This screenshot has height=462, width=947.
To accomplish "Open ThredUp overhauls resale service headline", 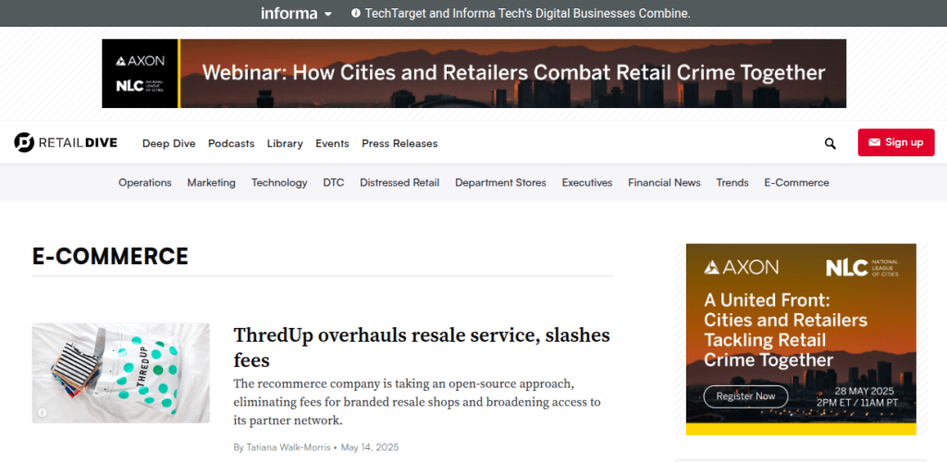I will [422, 347].
